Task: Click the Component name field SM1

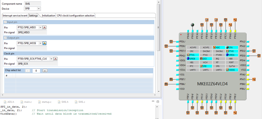Action: click(x=33, y=4)
